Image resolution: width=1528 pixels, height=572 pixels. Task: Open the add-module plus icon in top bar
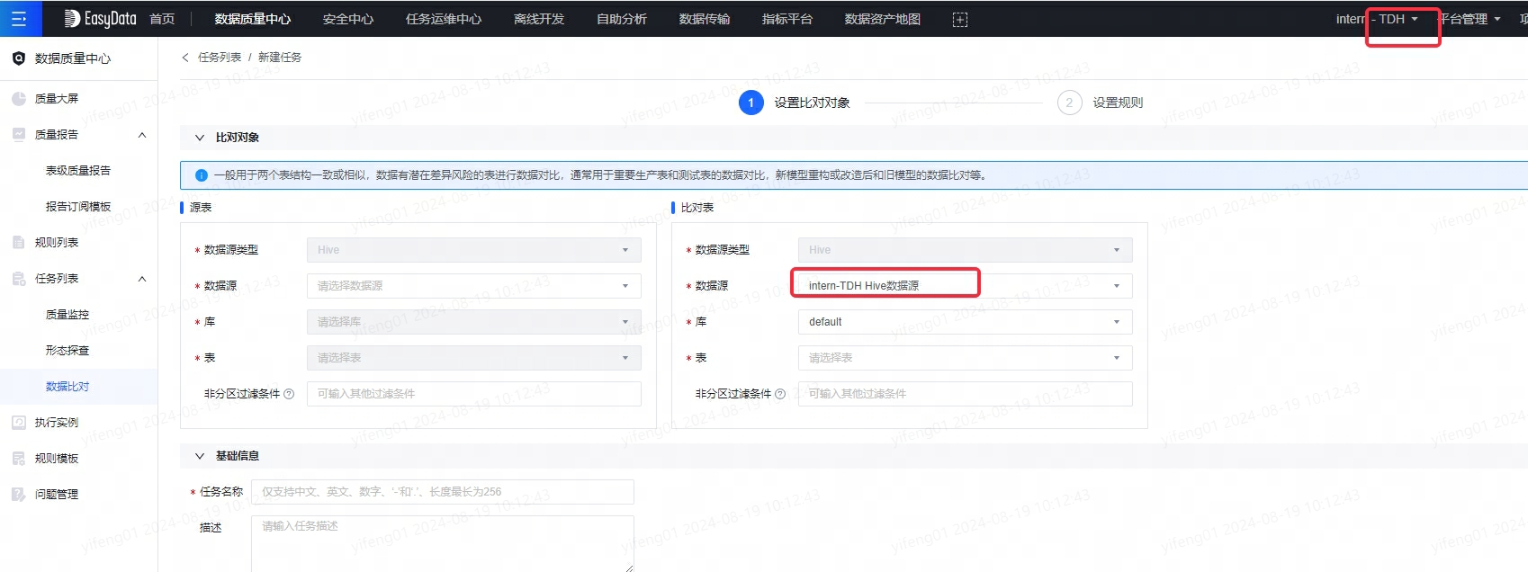point(960,20)
